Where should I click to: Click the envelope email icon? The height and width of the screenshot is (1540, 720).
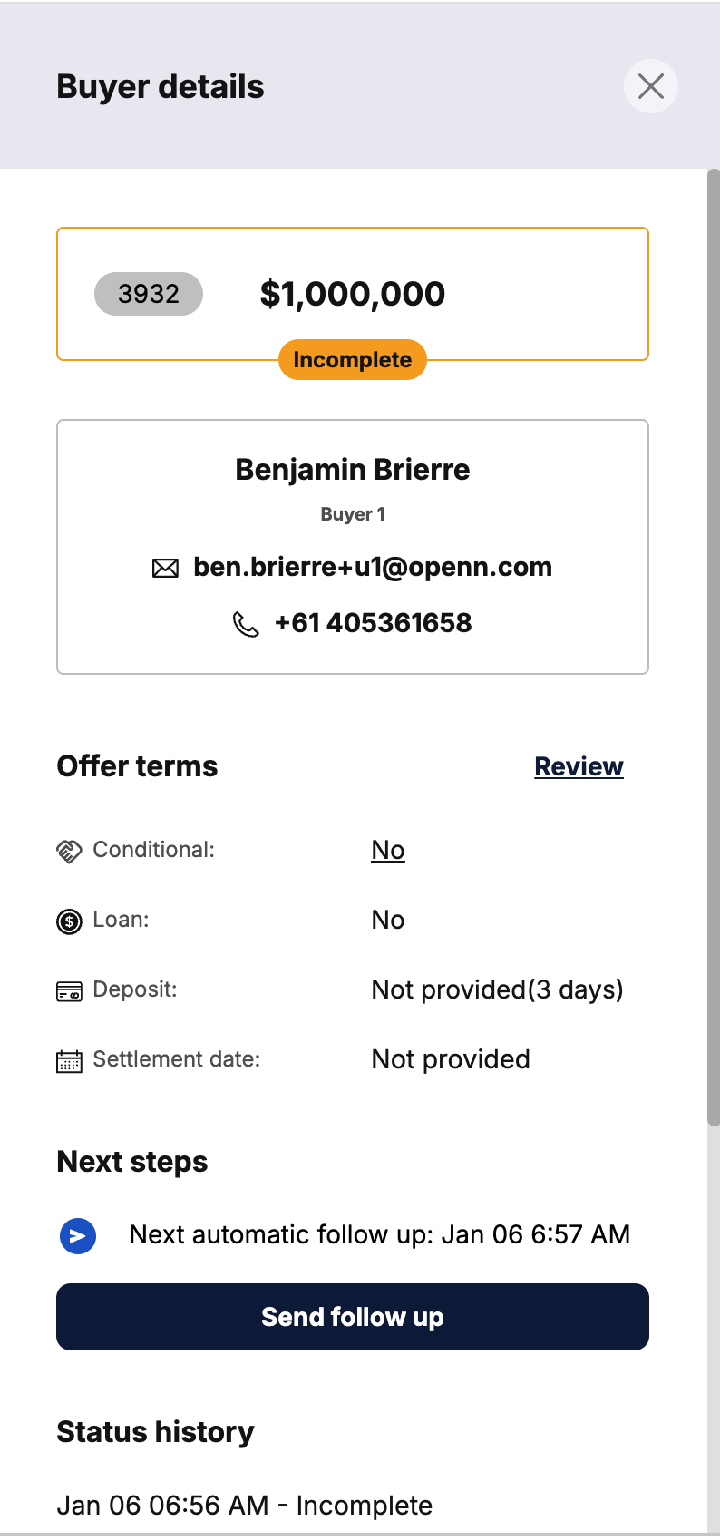165,569
